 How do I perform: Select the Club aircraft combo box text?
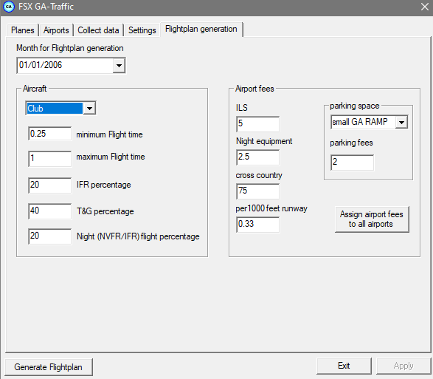coord(55,109)
